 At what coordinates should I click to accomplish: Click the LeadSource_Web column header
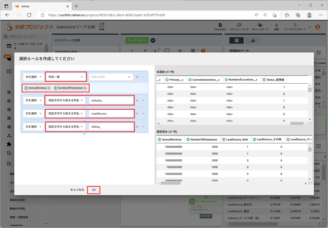tap(236, 139)
